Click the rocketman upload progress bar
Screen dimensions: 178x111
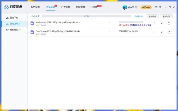coord(131,22)
